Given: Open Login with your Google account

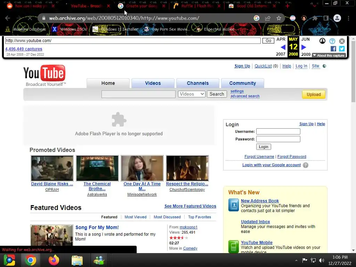Looking at the screenshot, I should pos(271,165).
